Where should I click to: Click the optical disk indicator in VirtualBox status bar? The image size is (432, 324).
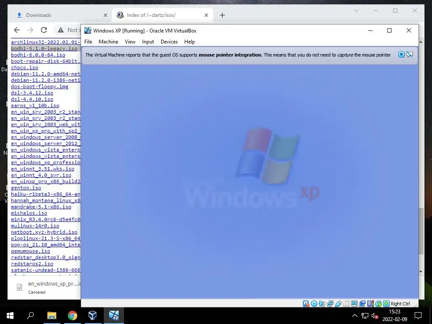pos(314,304)
